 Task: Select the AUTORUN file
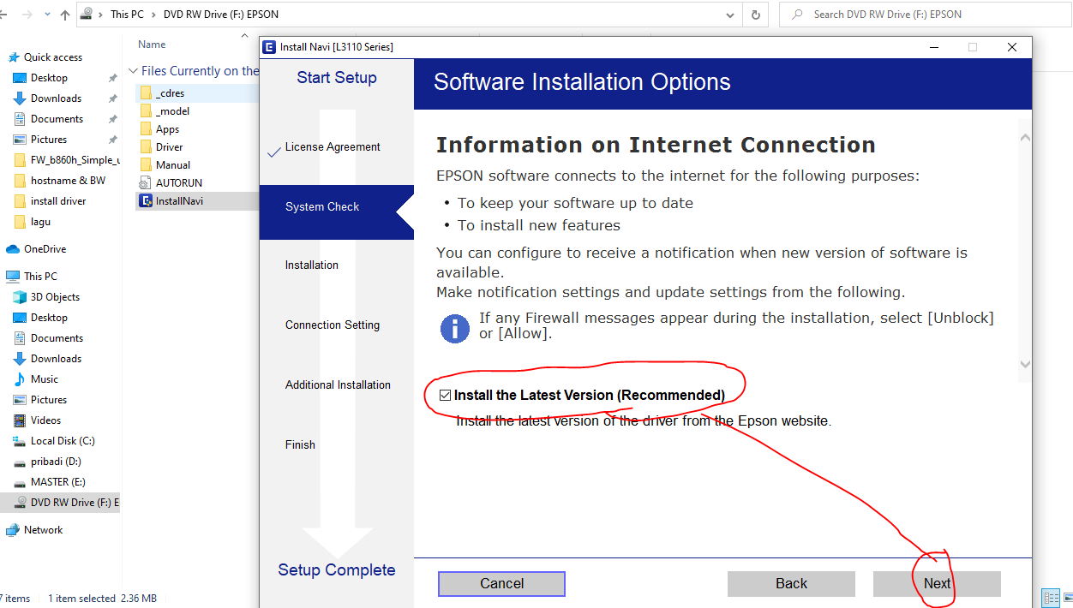pos(178,183)
